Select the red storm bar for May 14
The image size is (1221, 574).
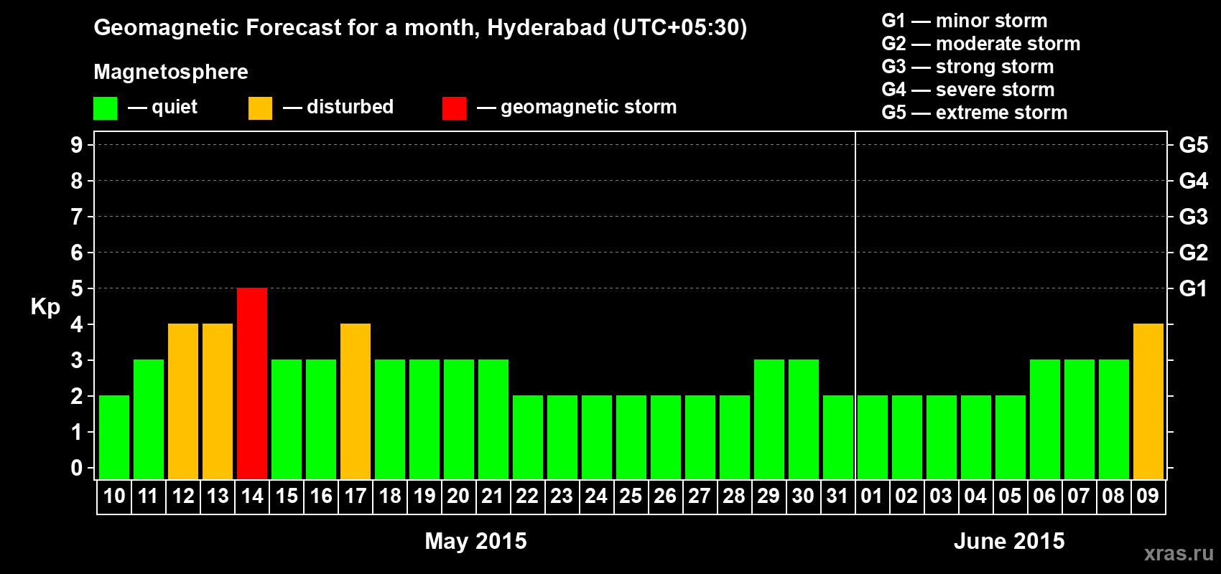[x=252, y=383]
